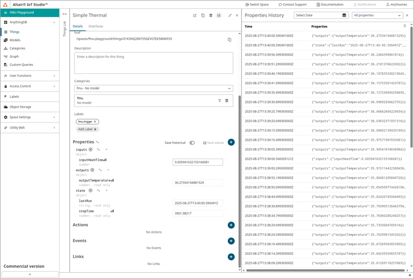Remove the fmu-trigger label chip
The width and height of the screenshot is (414, 279).
95,121
